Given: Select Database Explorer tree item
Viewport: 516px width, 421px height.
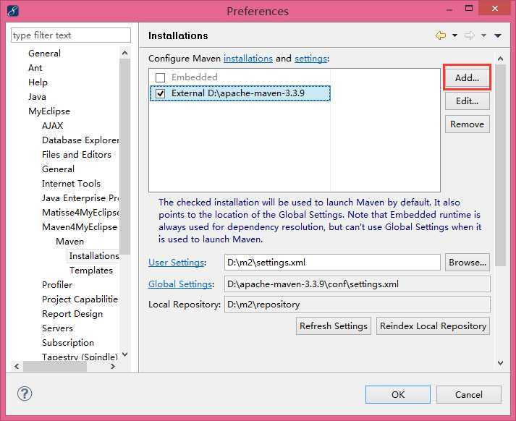Looking at the screenshot, I should [80, 140].
